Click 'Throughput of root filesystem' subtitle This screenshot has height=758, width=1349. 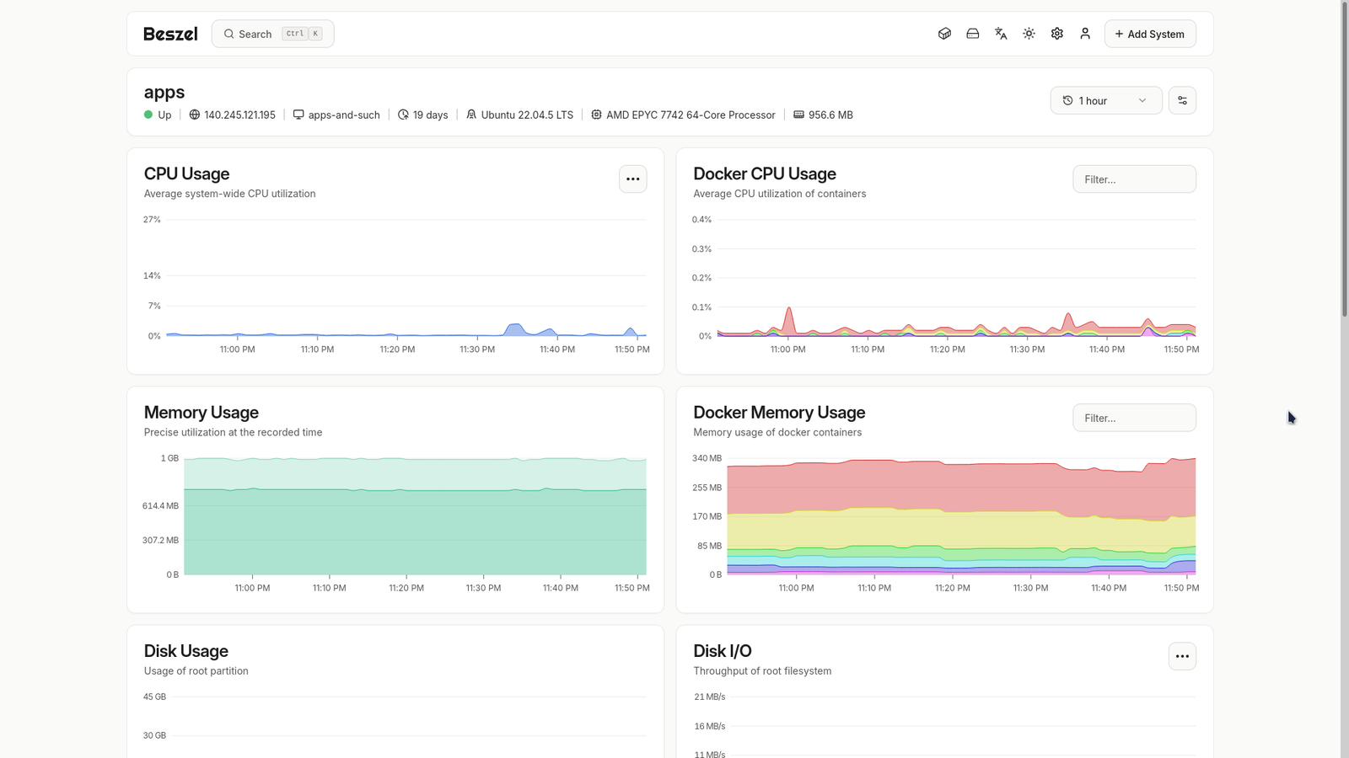point(762,671)
